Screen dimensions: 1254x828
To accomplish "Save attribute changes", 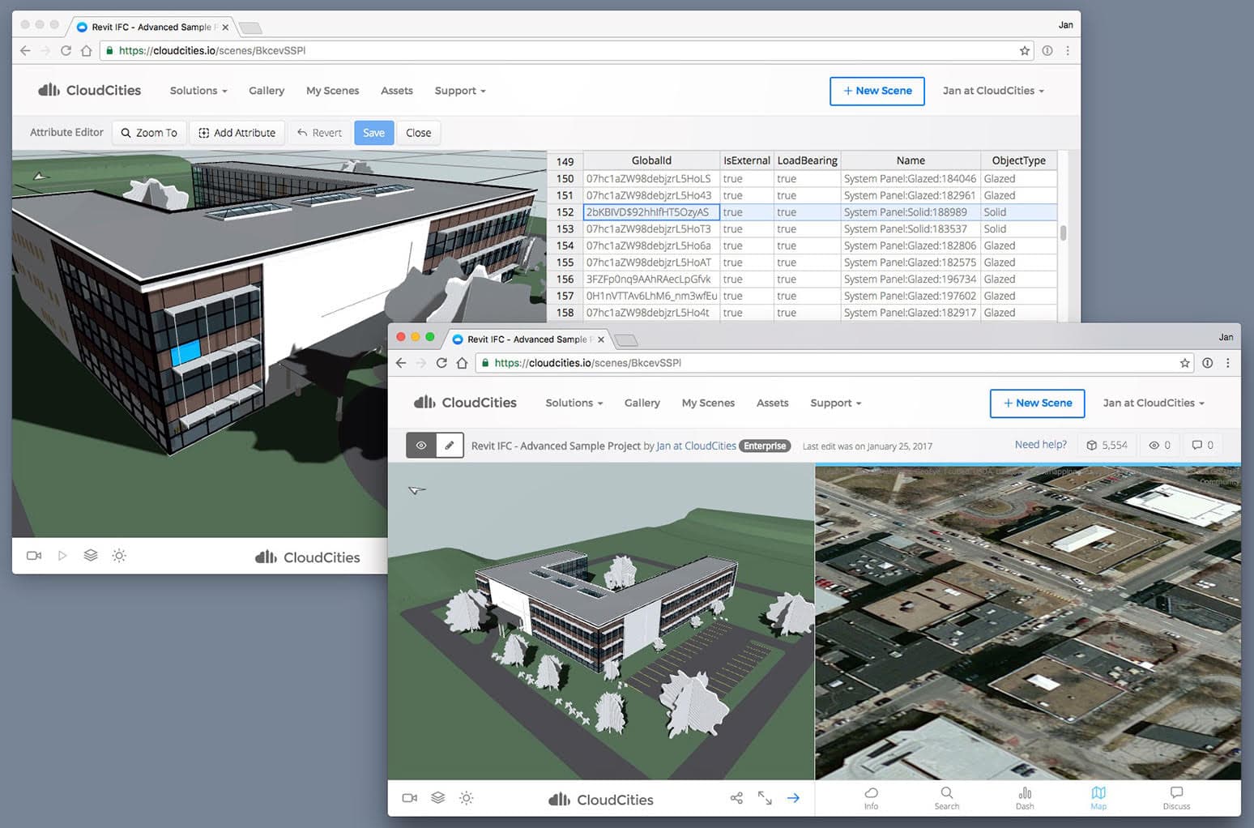I will 373,133.
